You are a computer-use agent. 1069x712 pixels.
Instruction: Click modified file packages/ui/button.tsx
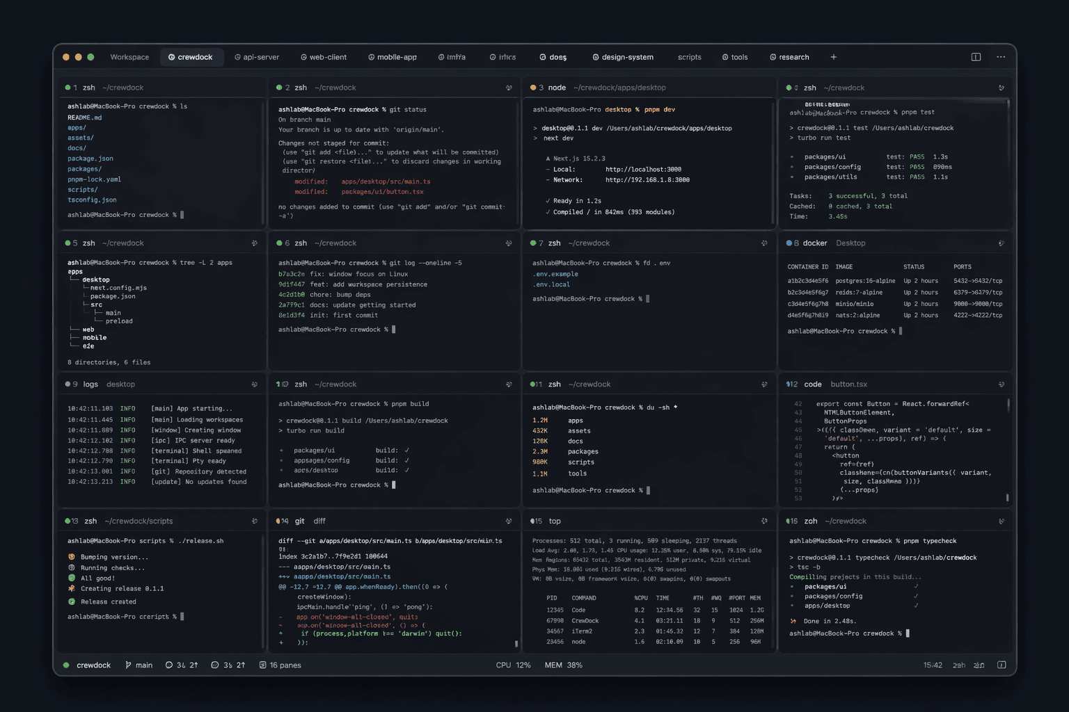pyautogui.click(x=382, y=192)
